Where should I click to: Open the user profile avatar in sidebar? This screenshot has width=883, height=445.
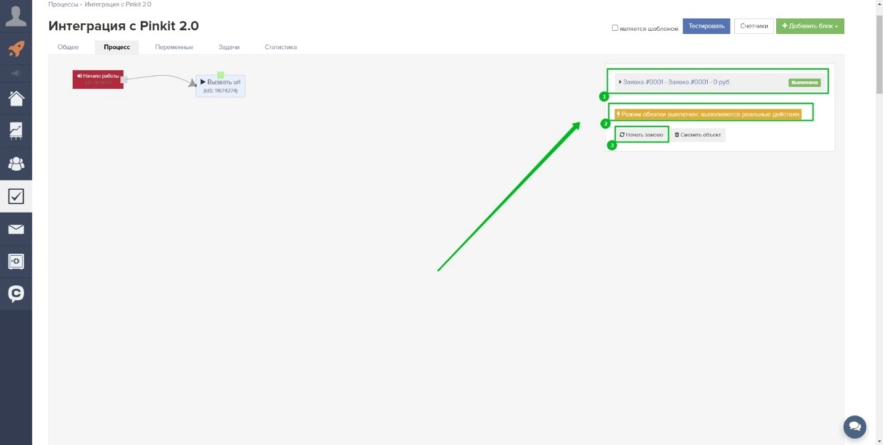coord(16,15)
